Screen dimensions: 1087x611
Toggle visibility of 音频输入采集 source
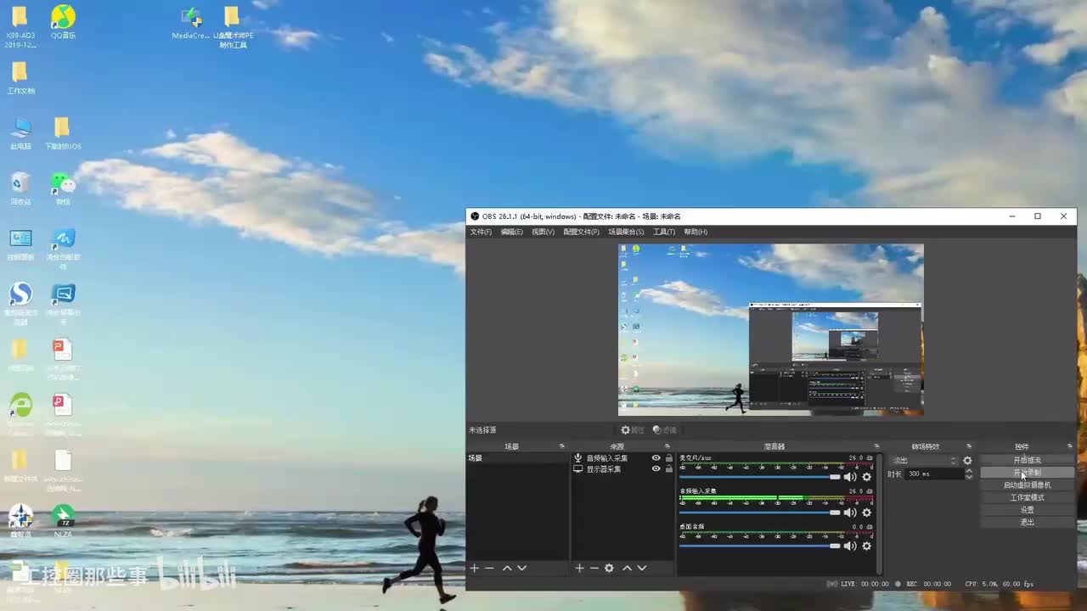(x=656, y=458)
